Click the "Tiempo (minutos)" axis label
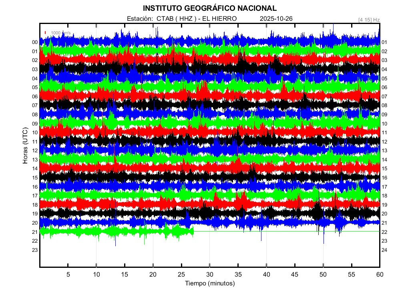 [209, 283]
